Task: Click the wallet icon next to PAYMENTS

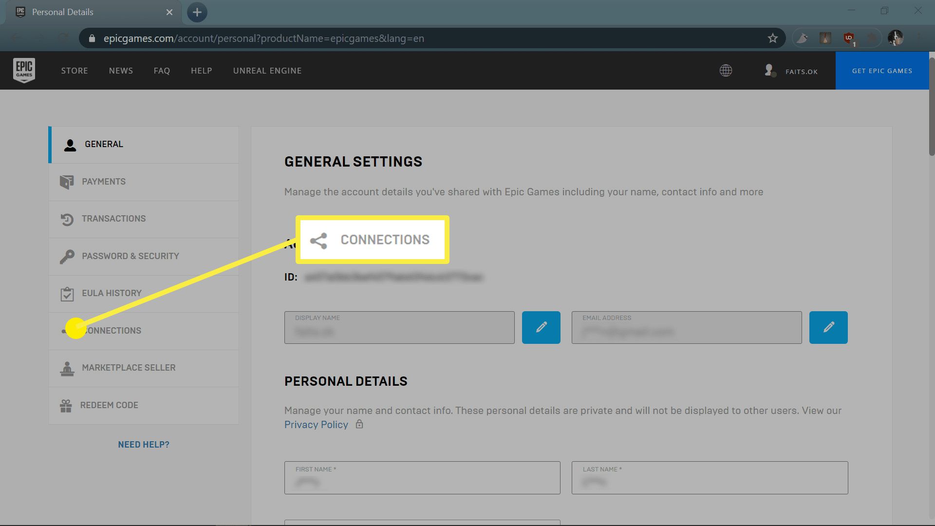Action: (67, 182)
